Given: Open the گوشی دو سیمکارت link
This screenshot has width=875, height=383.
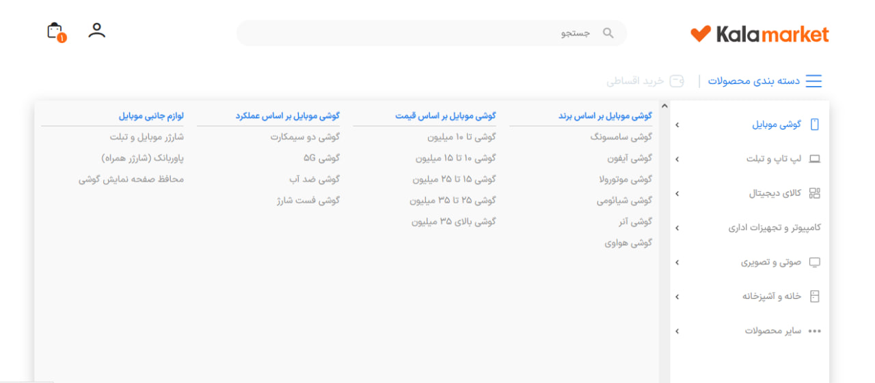Looking at the screenshot, I should [x=305, y=137].
